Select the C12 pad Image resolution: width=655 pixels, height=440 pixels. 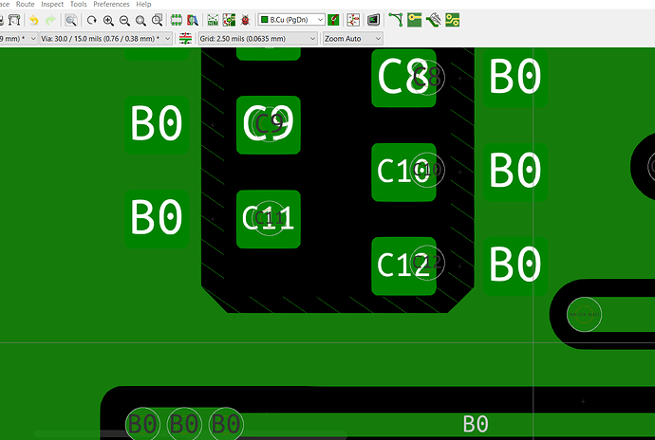pos(403,266)
